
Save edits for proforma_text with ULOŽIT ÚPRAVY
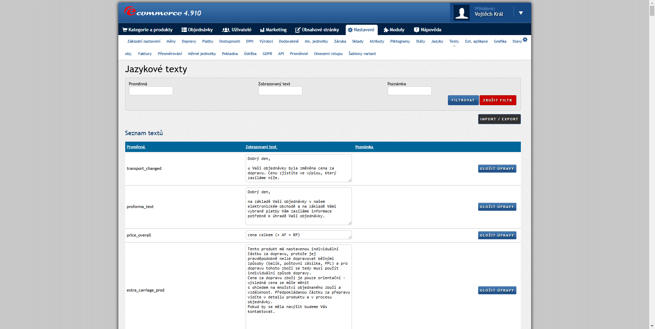(497, 207)
